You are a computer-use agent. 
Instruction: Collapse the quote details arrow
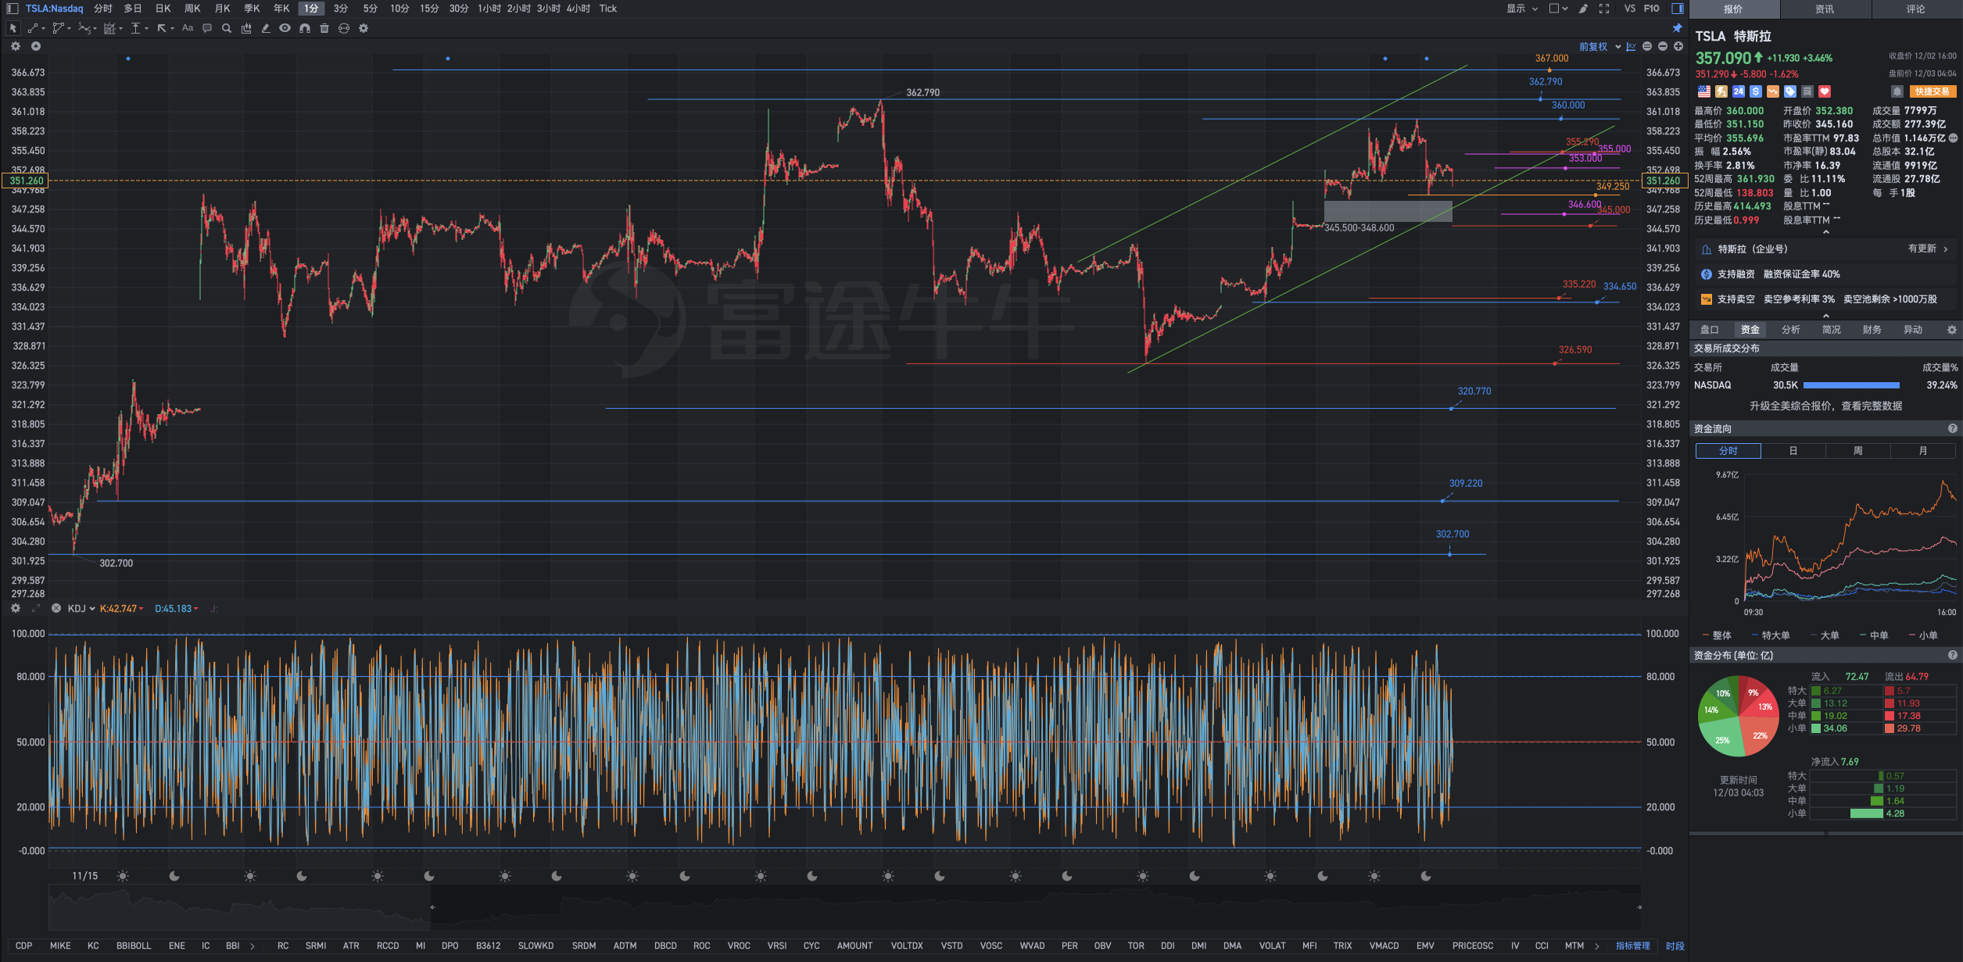(x=1826, y=232)
